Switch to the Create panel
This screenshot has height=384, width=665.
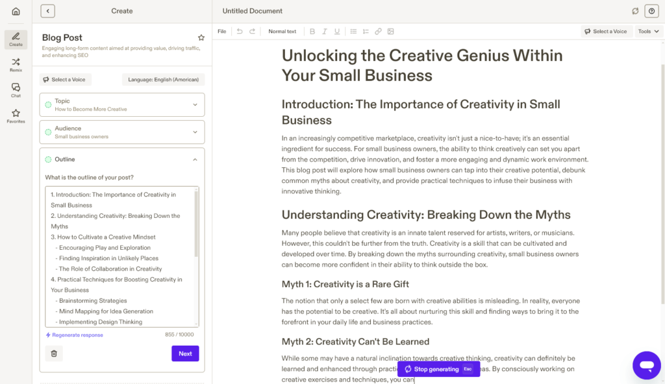(x=15, y=40)
